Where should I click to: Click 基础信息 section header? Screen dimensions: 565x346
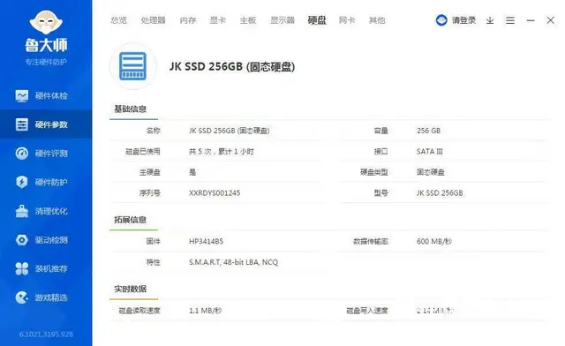130,109
